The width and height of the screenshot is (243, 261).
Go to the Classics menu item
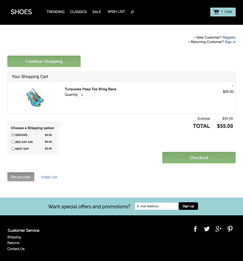click(x=78, y=12)
